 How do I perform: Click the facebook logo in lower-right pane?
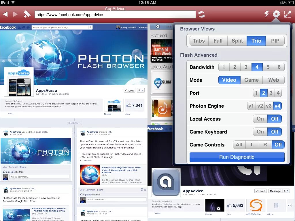click(155, 129)
